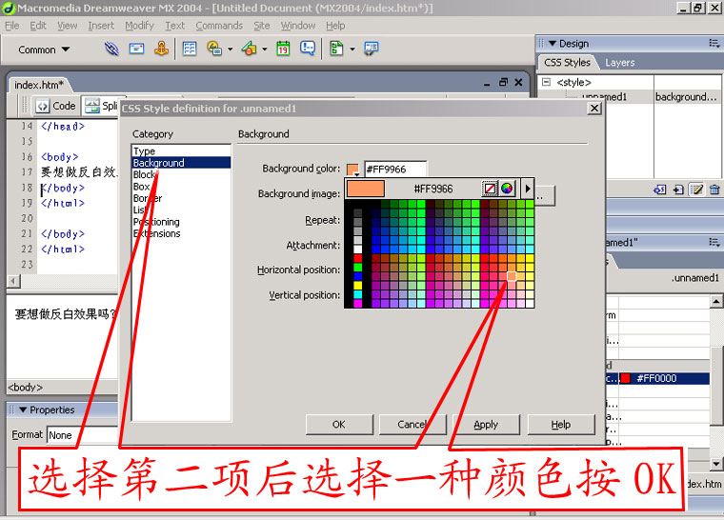Pick the highlighted orange #FF9966 swatch in palette
This screenshot has width=724, height=520.
[512, 276]
